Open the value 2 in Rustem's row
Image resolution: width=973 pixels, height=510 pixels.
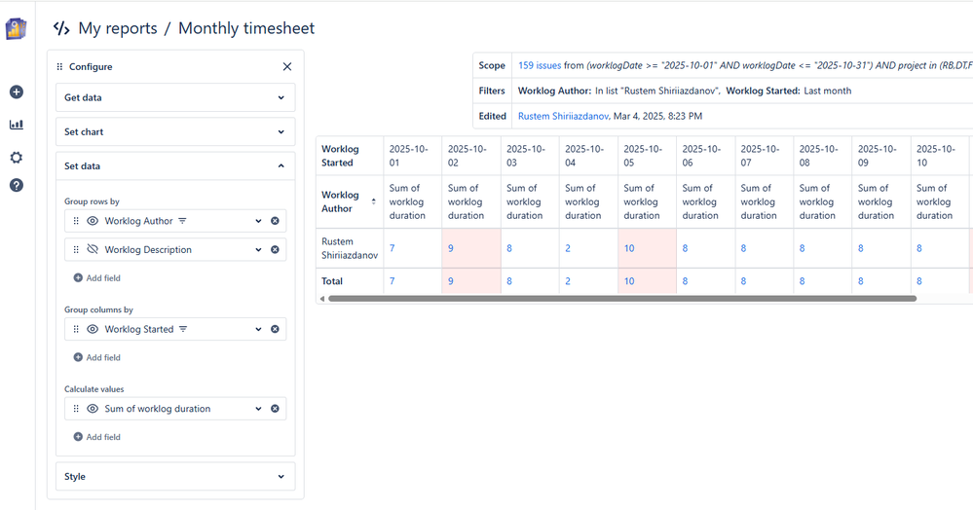(x=568, y=248)
